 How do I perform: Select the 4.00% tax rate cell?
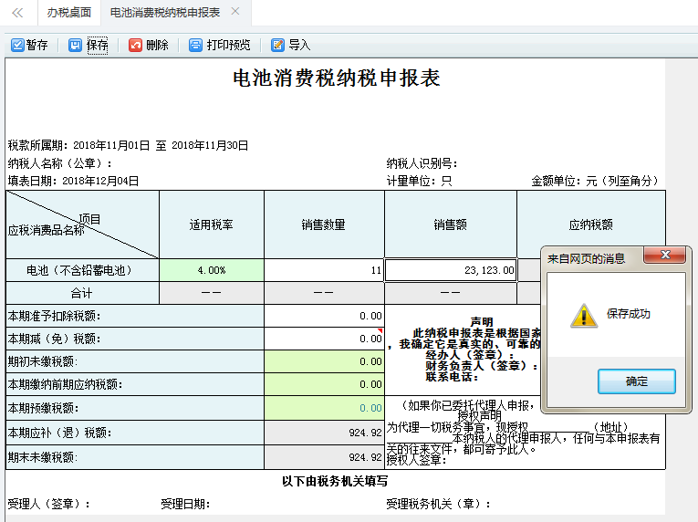coord(211,270)
